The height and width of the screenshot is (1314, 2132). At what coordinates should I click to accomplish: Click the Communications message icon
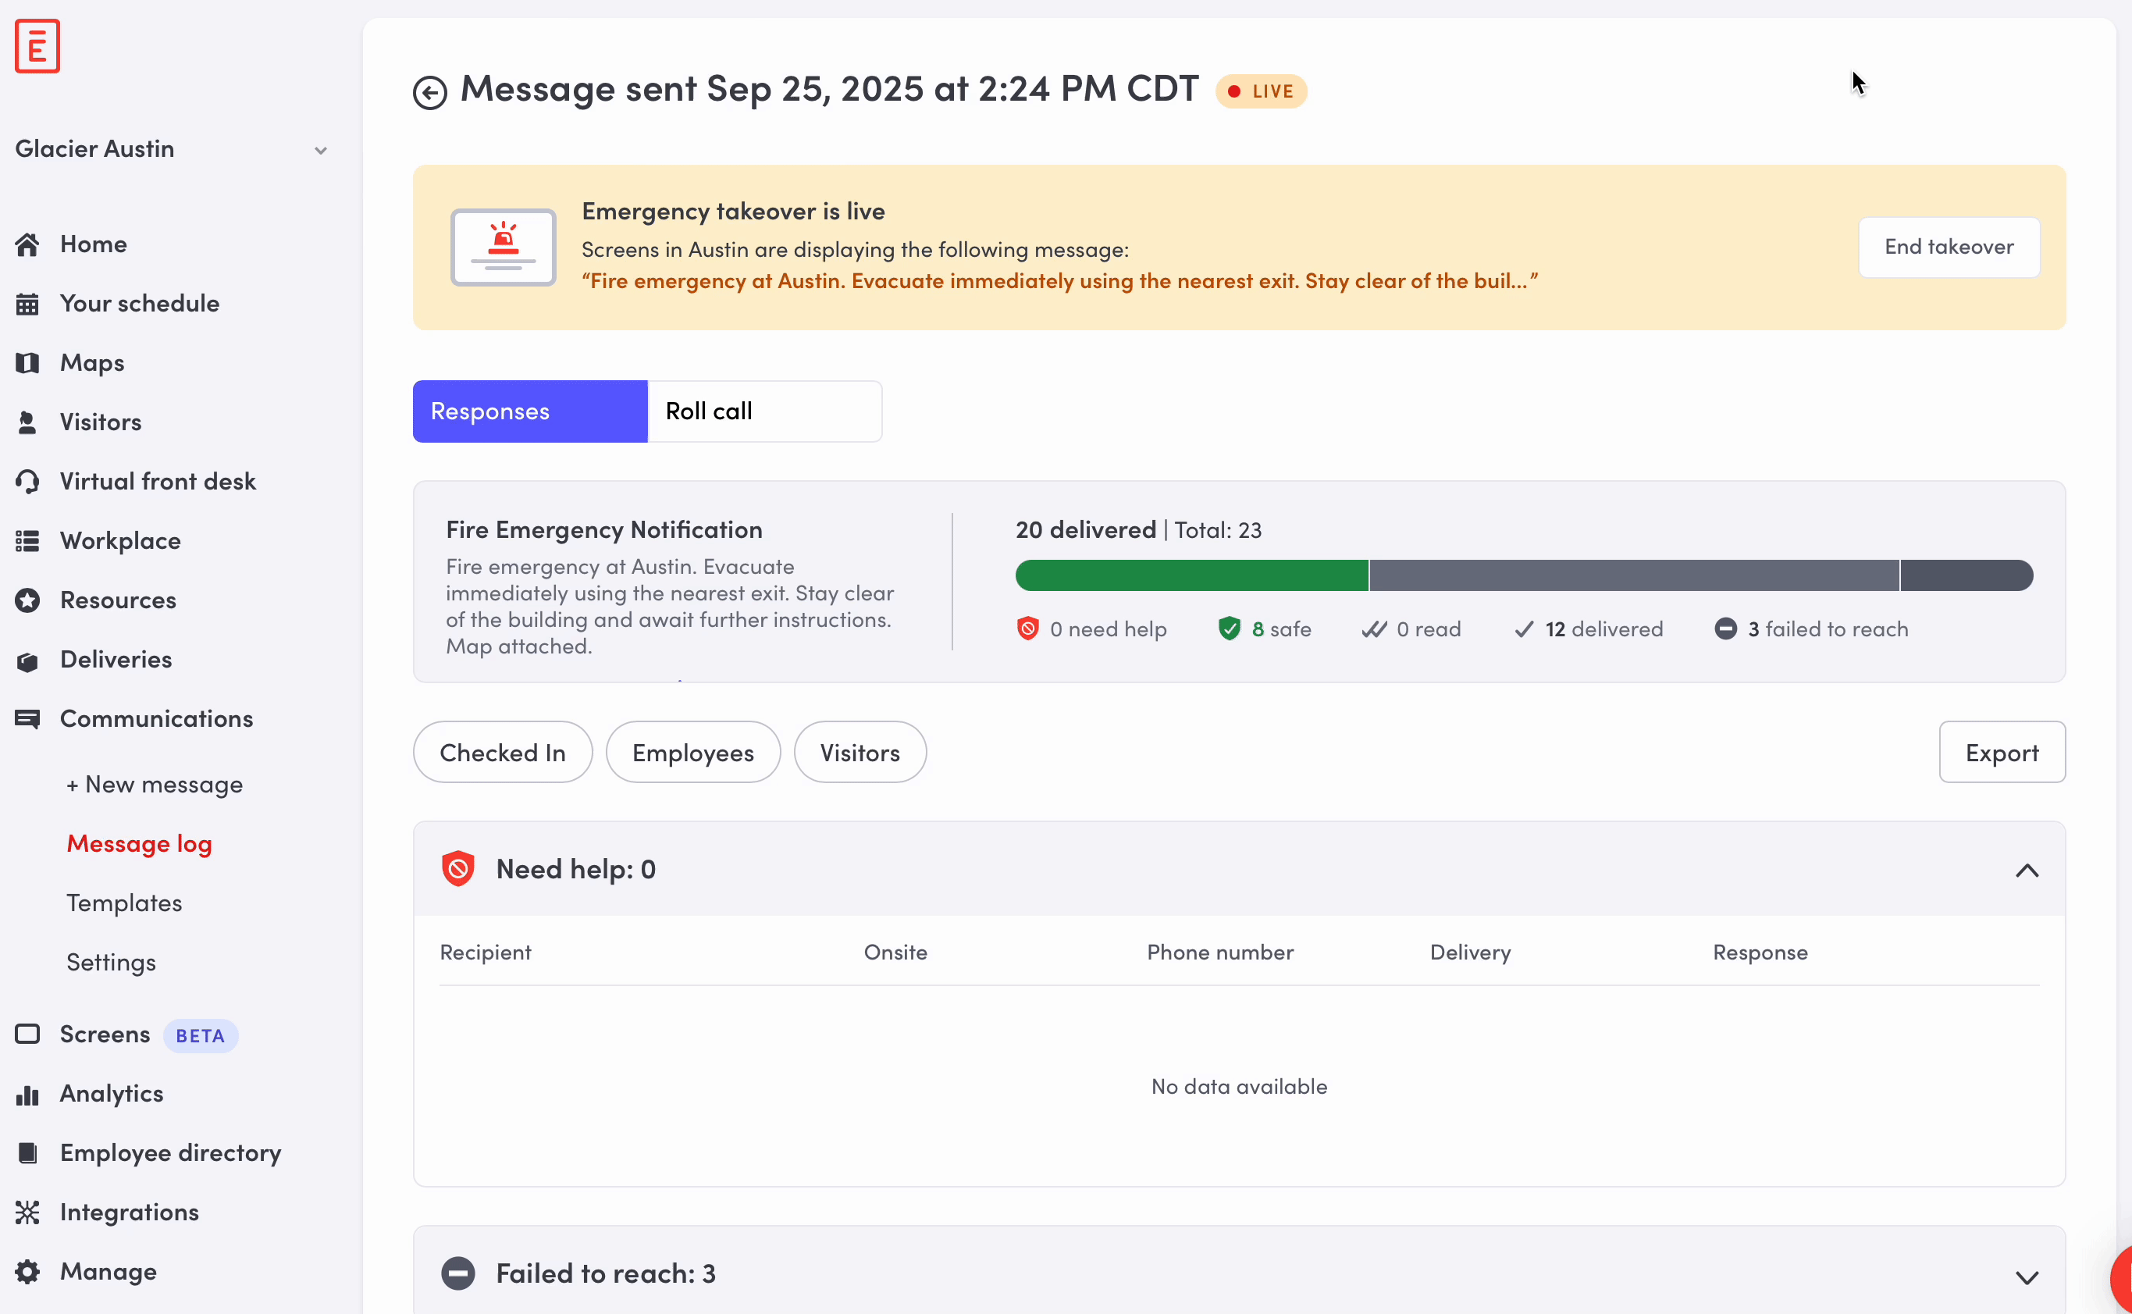(27, 720)
